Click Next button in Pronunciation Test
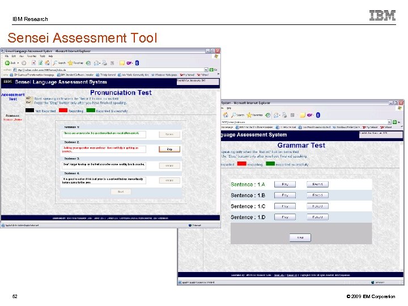This screenshot has width=408, height=306. (121, 192)
